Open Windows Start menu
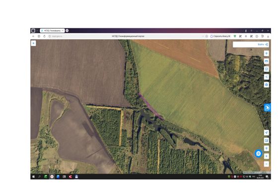The width and height of the screenshot is (278, 196). click(33, 177)
